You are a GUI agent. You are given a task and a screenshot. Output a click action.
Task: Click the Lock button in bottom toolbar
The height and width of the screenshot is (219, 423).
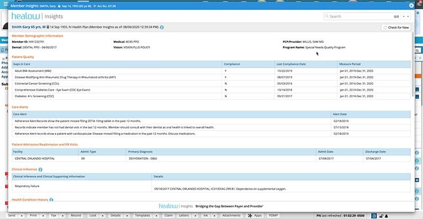93,215
